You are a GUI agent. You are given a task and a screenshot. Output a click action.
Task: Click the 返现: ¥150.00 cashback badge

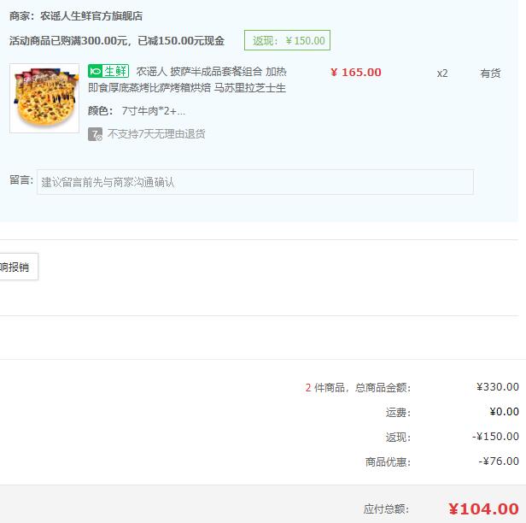[x=287, y=40]
